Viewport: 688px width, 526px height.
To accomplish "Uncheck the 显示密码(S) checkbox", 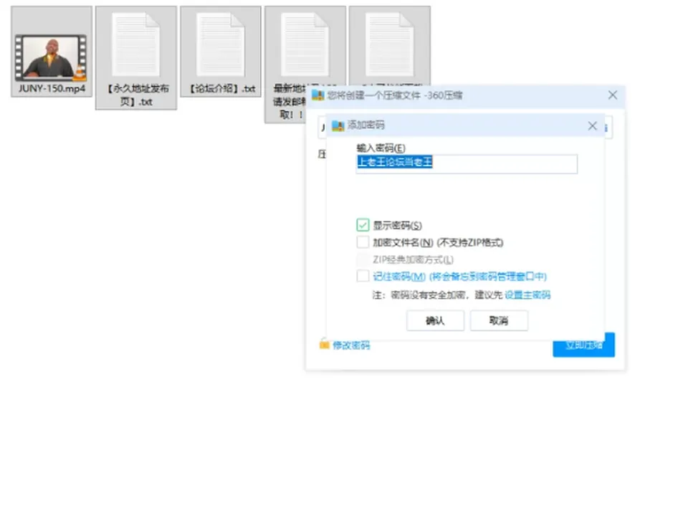I will (x=363, y=225).
